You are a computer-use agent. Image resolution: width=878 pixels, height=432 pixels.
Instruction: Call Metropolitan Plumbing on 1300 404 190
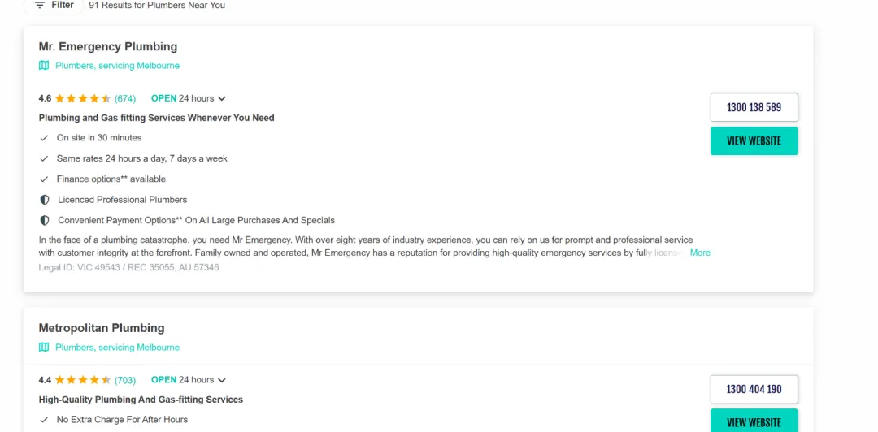tap(754, 389)
